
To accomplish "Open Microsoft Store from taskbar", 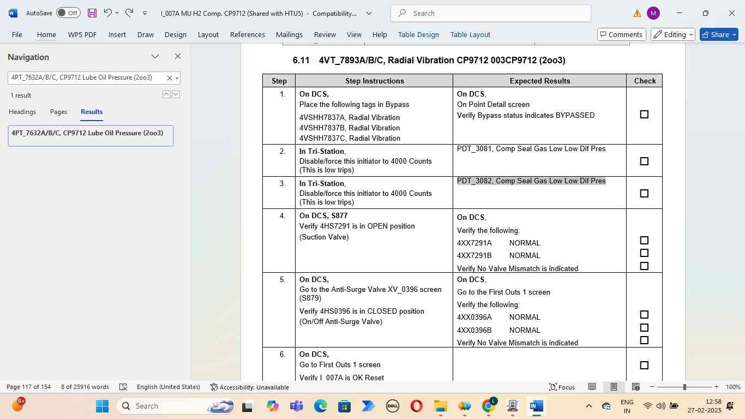I will tap(344, 406).
